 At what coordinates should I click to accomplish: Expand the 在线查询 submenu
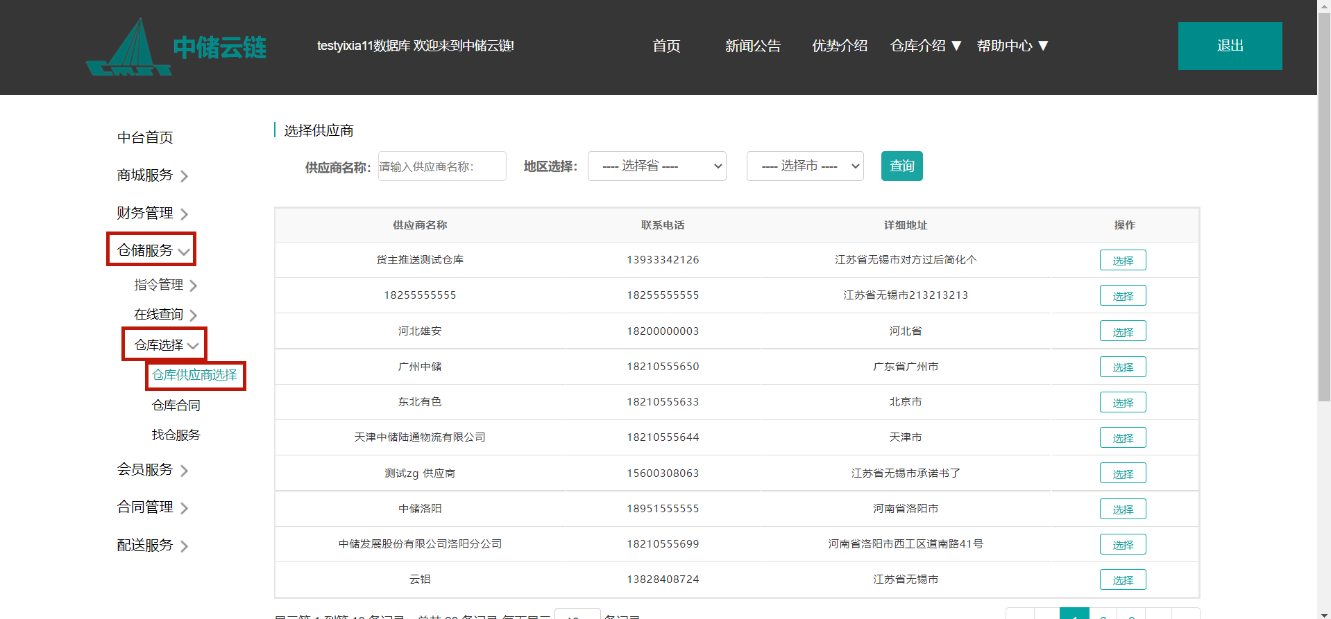click(165, 315)
